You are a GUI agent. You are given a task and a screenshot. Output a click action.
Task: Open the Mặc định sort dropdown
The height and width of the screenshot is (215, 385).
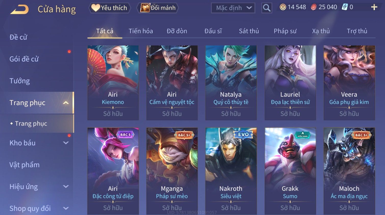pos(233,8)
